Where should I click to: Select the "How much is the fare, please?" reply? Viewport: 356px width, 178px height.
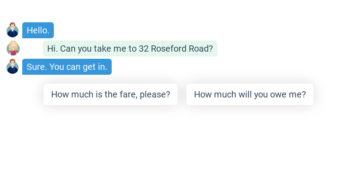coord(110,94)
